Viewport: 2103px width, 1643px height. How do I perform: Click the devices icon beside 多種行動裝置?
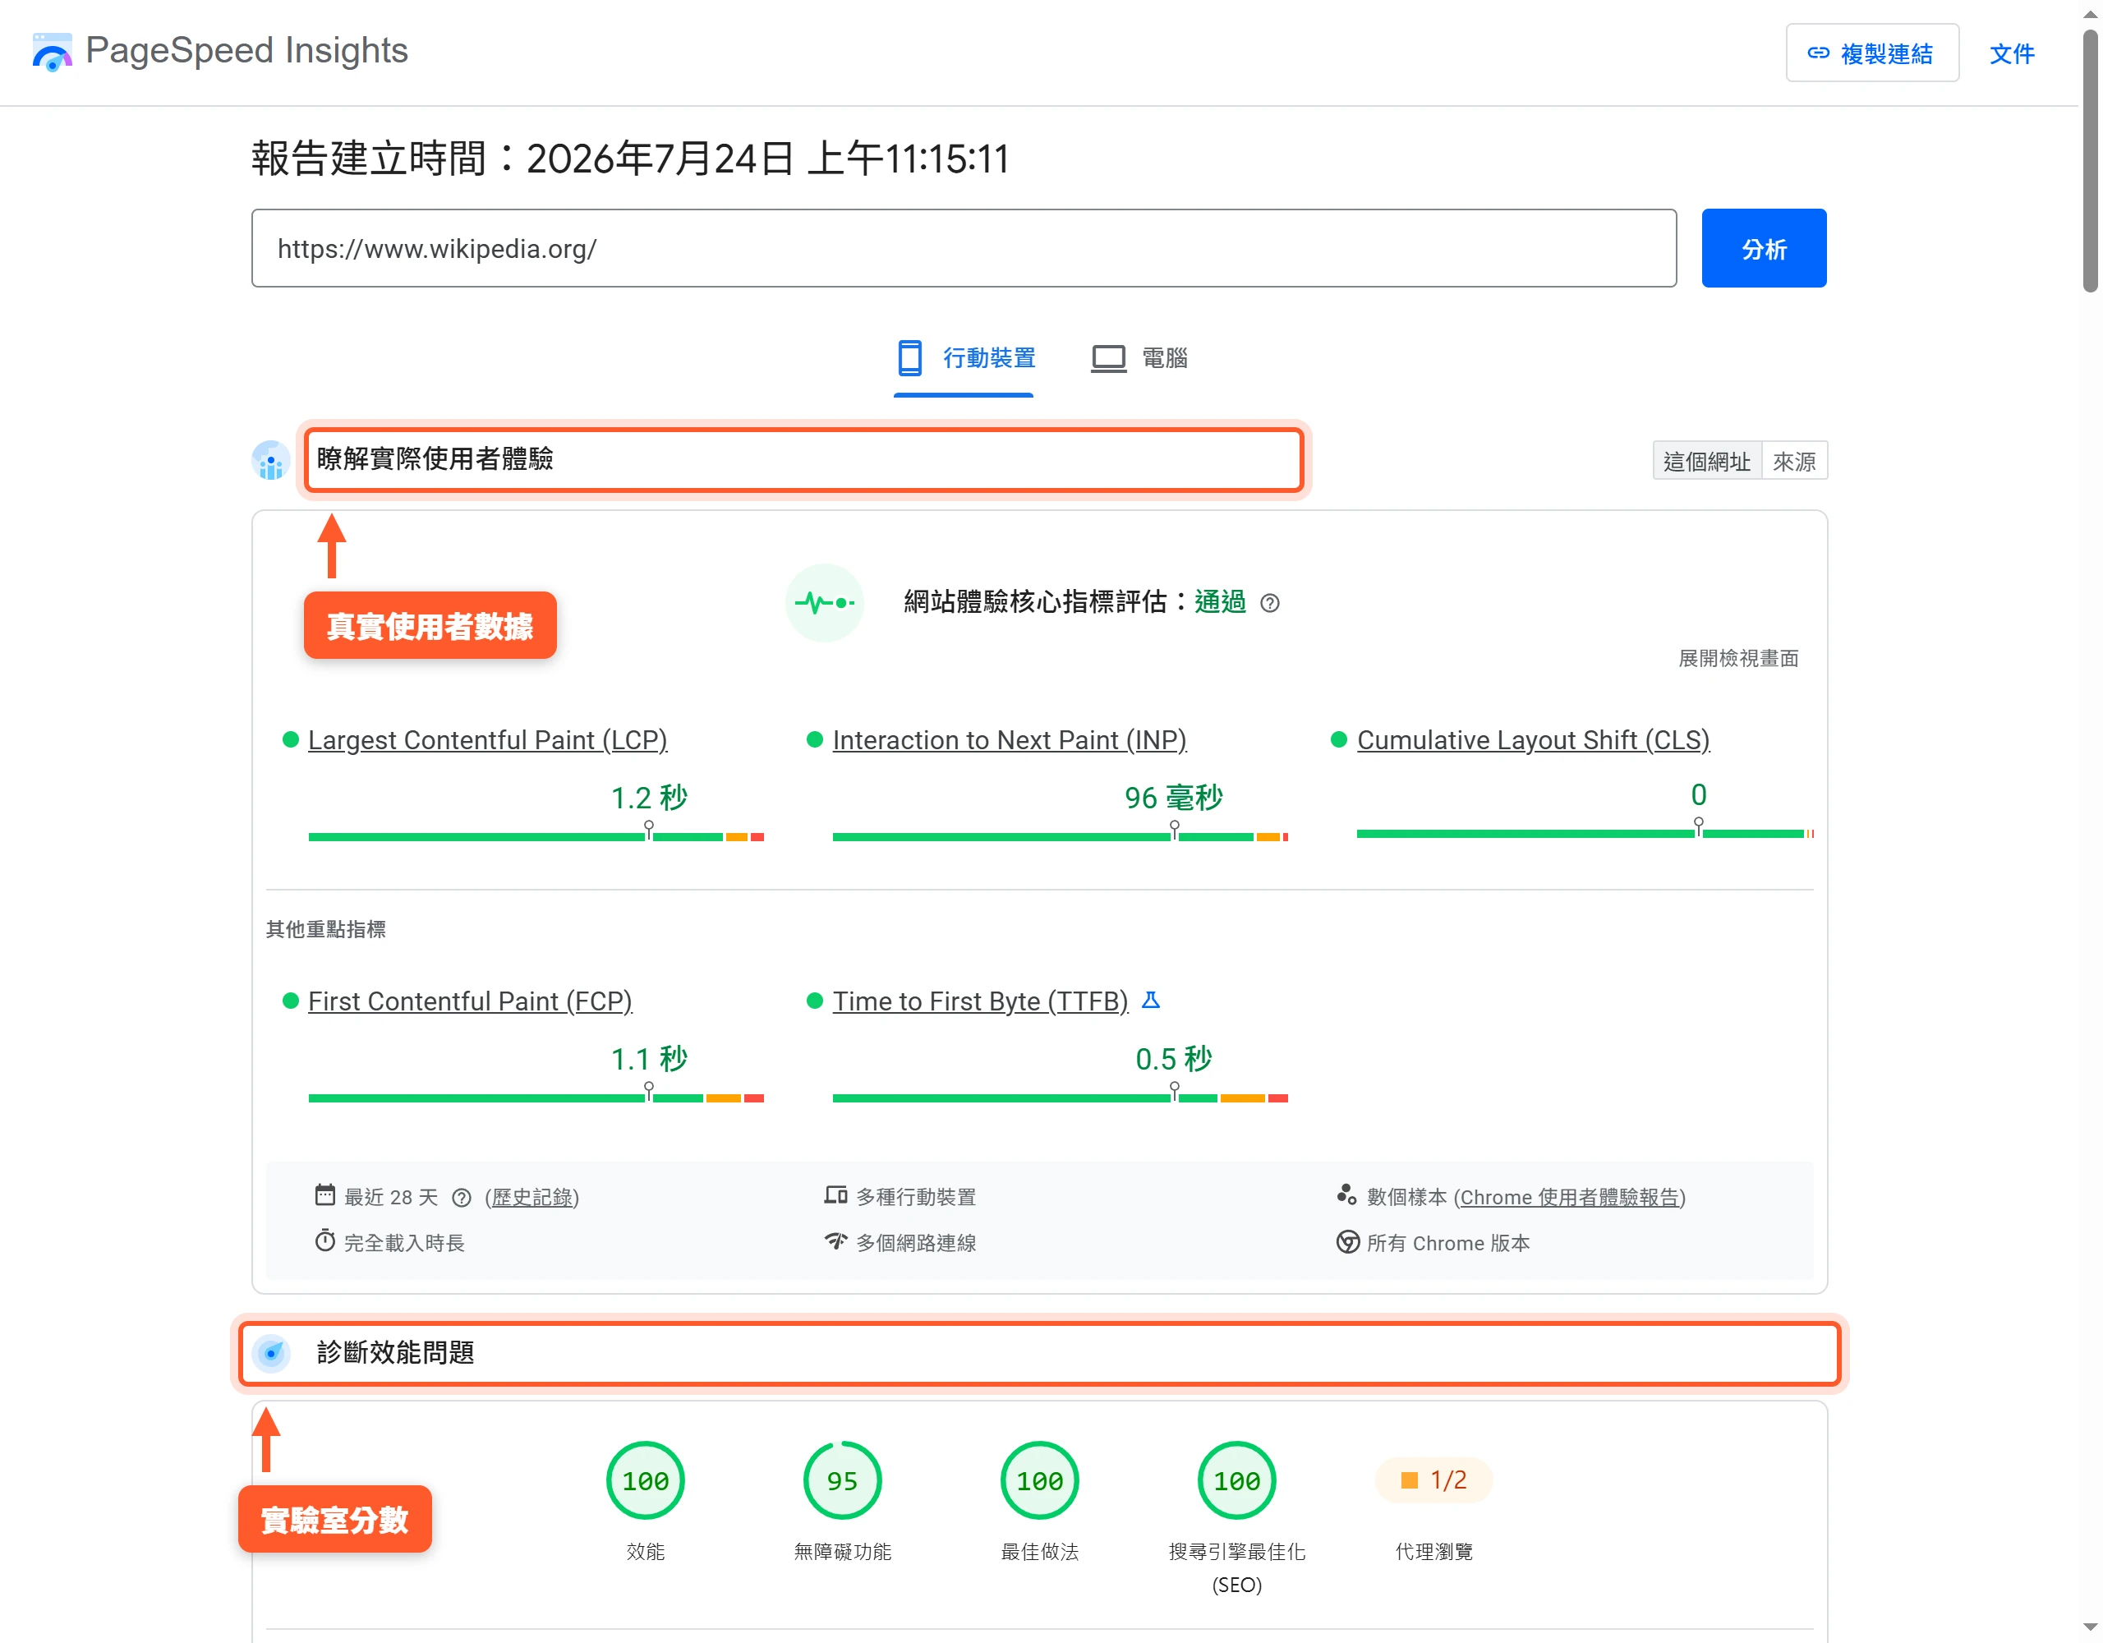pyautogui.click(x=835, y=1195)
